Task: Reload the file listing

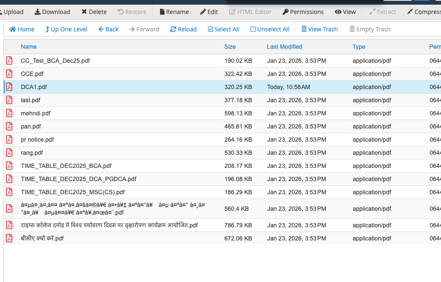Action: [183, 29]
